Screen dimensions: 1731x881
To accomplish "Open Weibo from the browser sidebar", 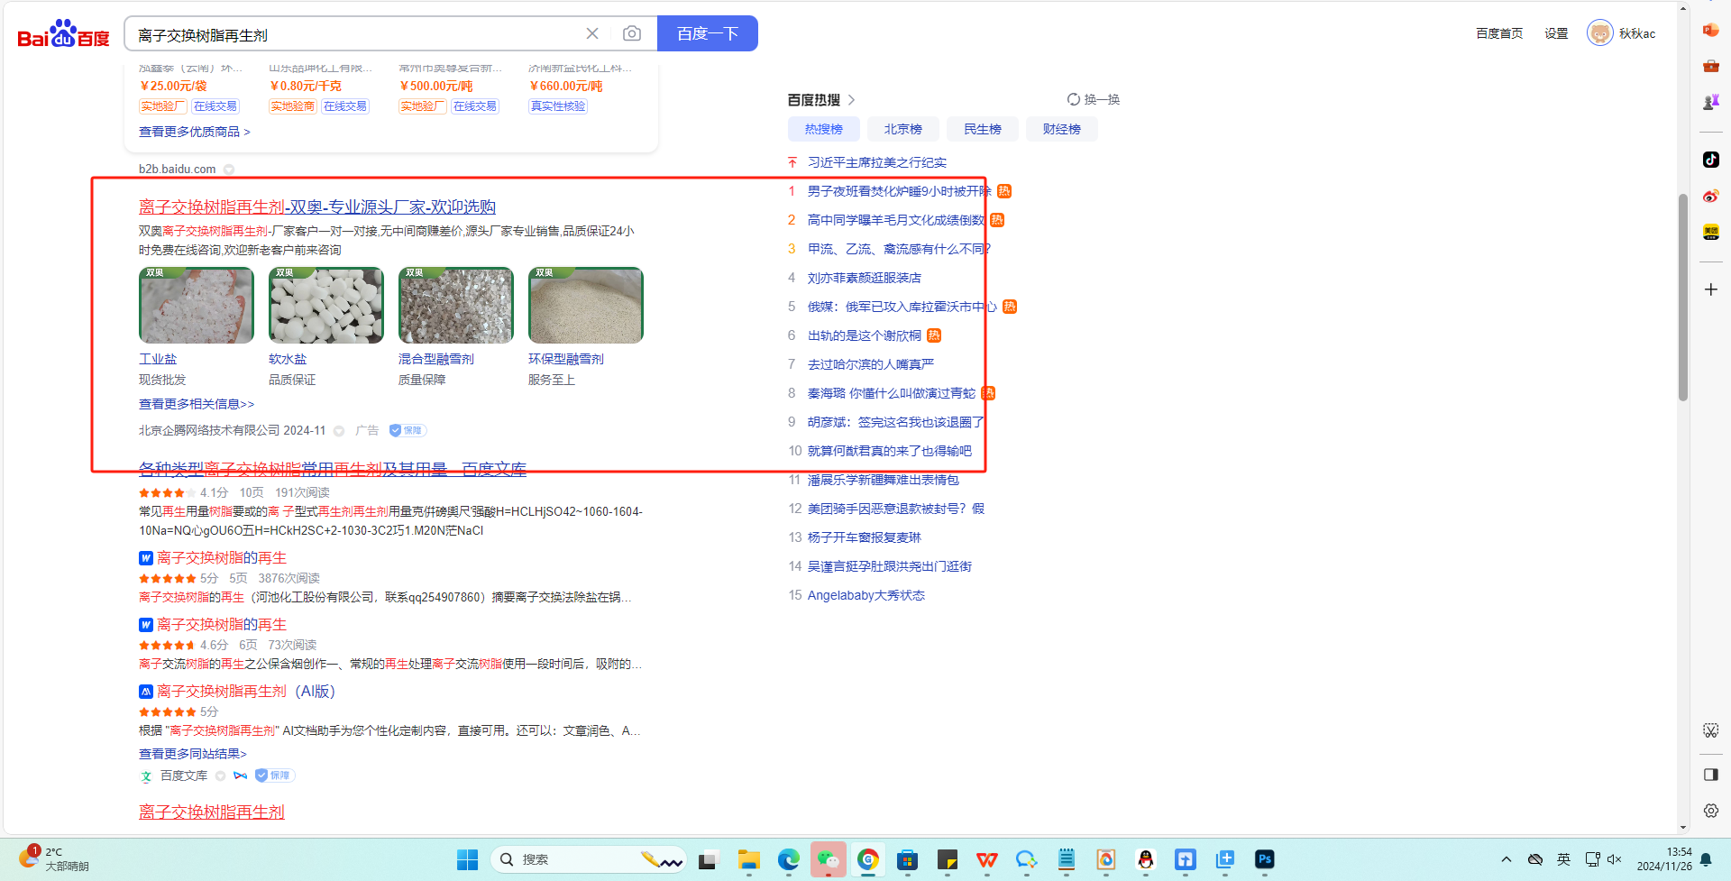I will point(1710,196).
